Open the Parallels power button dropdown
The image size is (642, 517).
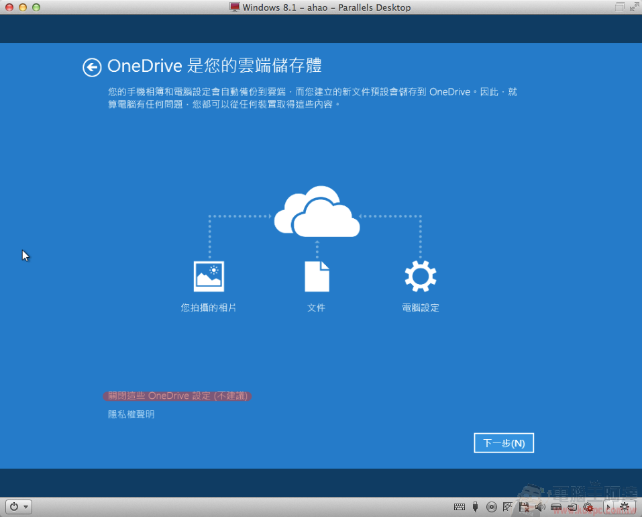(x=19, y=507)
